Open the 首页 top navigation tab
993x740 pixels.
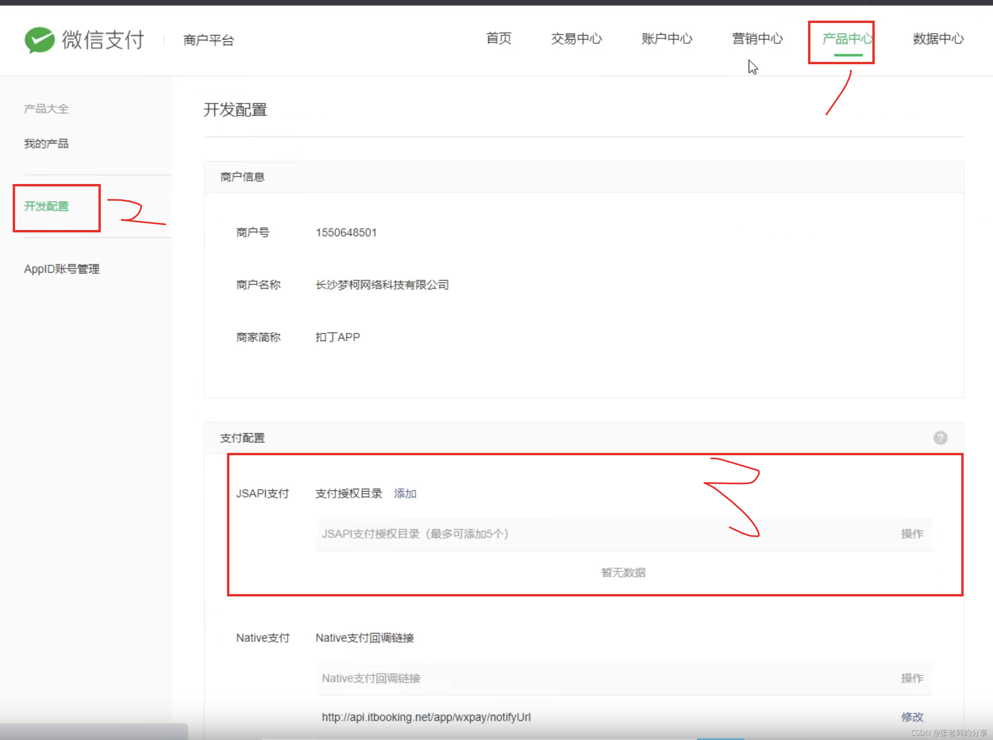click(498, 39)
